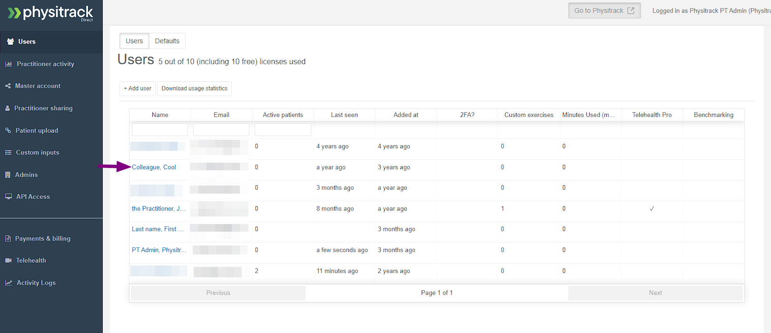Click the Name filter input field
The image size is (771, 333).
160,129
